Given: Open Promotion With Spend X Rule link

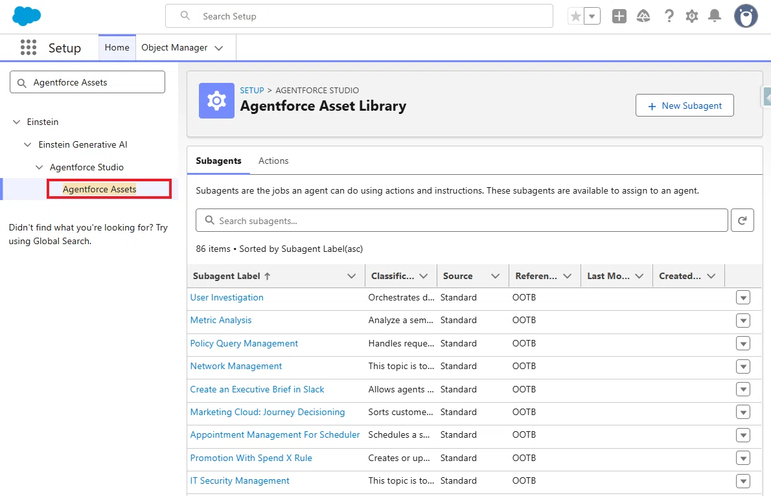Looking at the screenshot, I should pos(251,458).
